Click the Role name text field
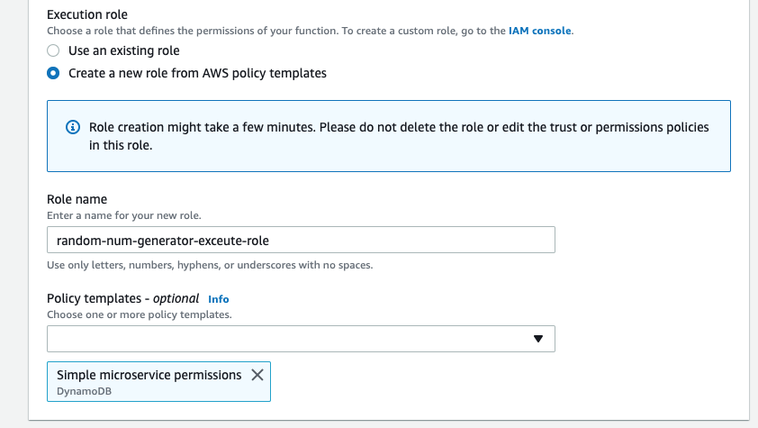 [x=301, y=241]
